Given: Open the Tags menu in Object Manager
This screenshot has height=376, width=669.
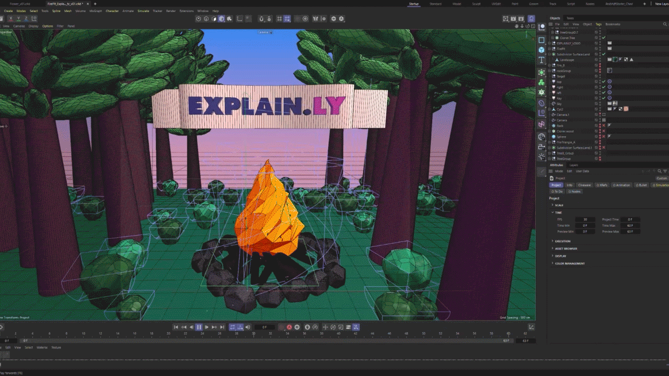Looking at the screenshot, I should [598, 24].
